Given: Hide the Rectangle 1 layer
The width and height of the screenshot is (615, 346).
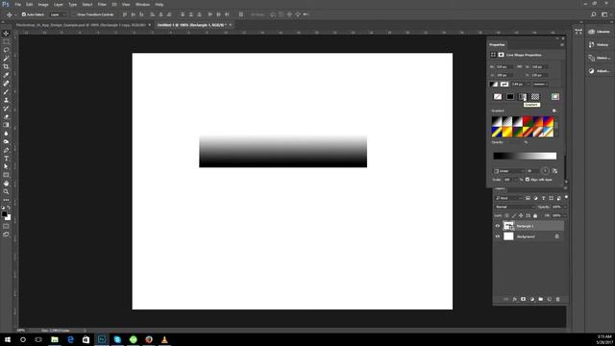Looking at the screenshot, I should [x=498, y=226].
